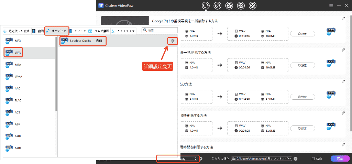
Task: Click WAV format icon of 48.0MB item
Action: coord(331,32)
